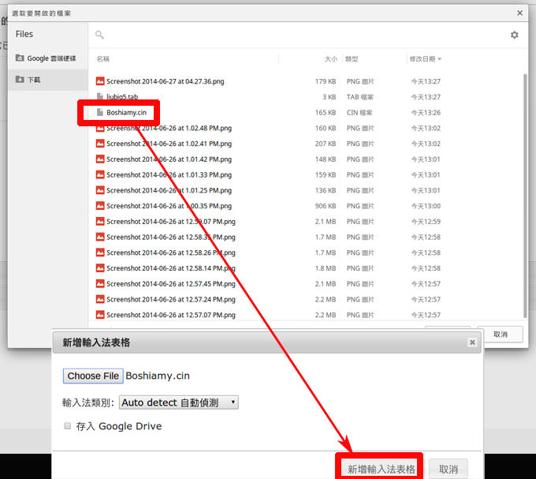Open the file picker settings gear
The image size is (536, 479).
tap(515, 35)
